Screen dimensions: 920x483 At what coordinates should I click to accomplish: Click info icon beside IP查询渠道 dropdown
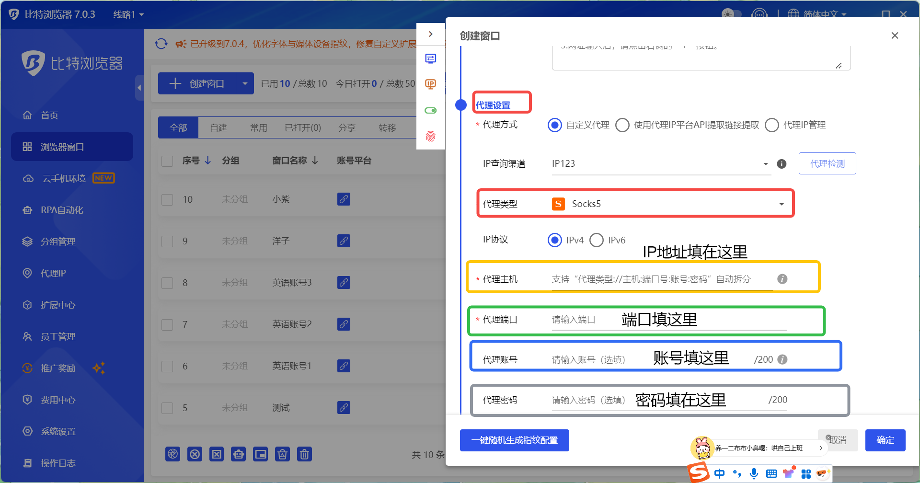coord(782,164)
